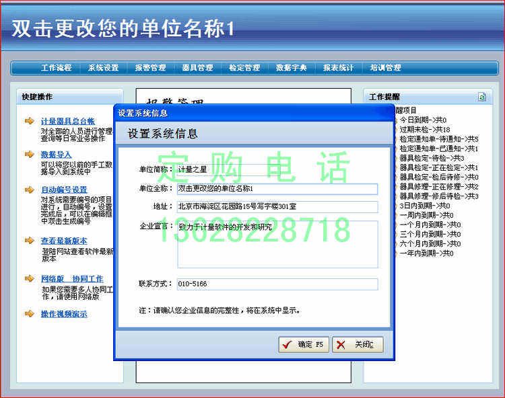Select reminder 器具修理-修后待检->共3
Image resolution: width=505 pixels, height=398 pixels.
pyautogui.click(x=439, y=196)
